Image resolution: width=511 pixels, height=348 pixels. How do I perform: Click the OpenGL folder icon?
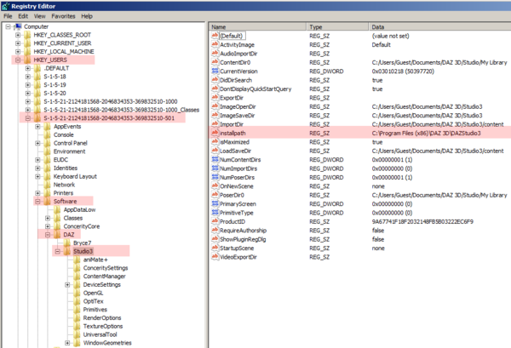pos(77,293)
